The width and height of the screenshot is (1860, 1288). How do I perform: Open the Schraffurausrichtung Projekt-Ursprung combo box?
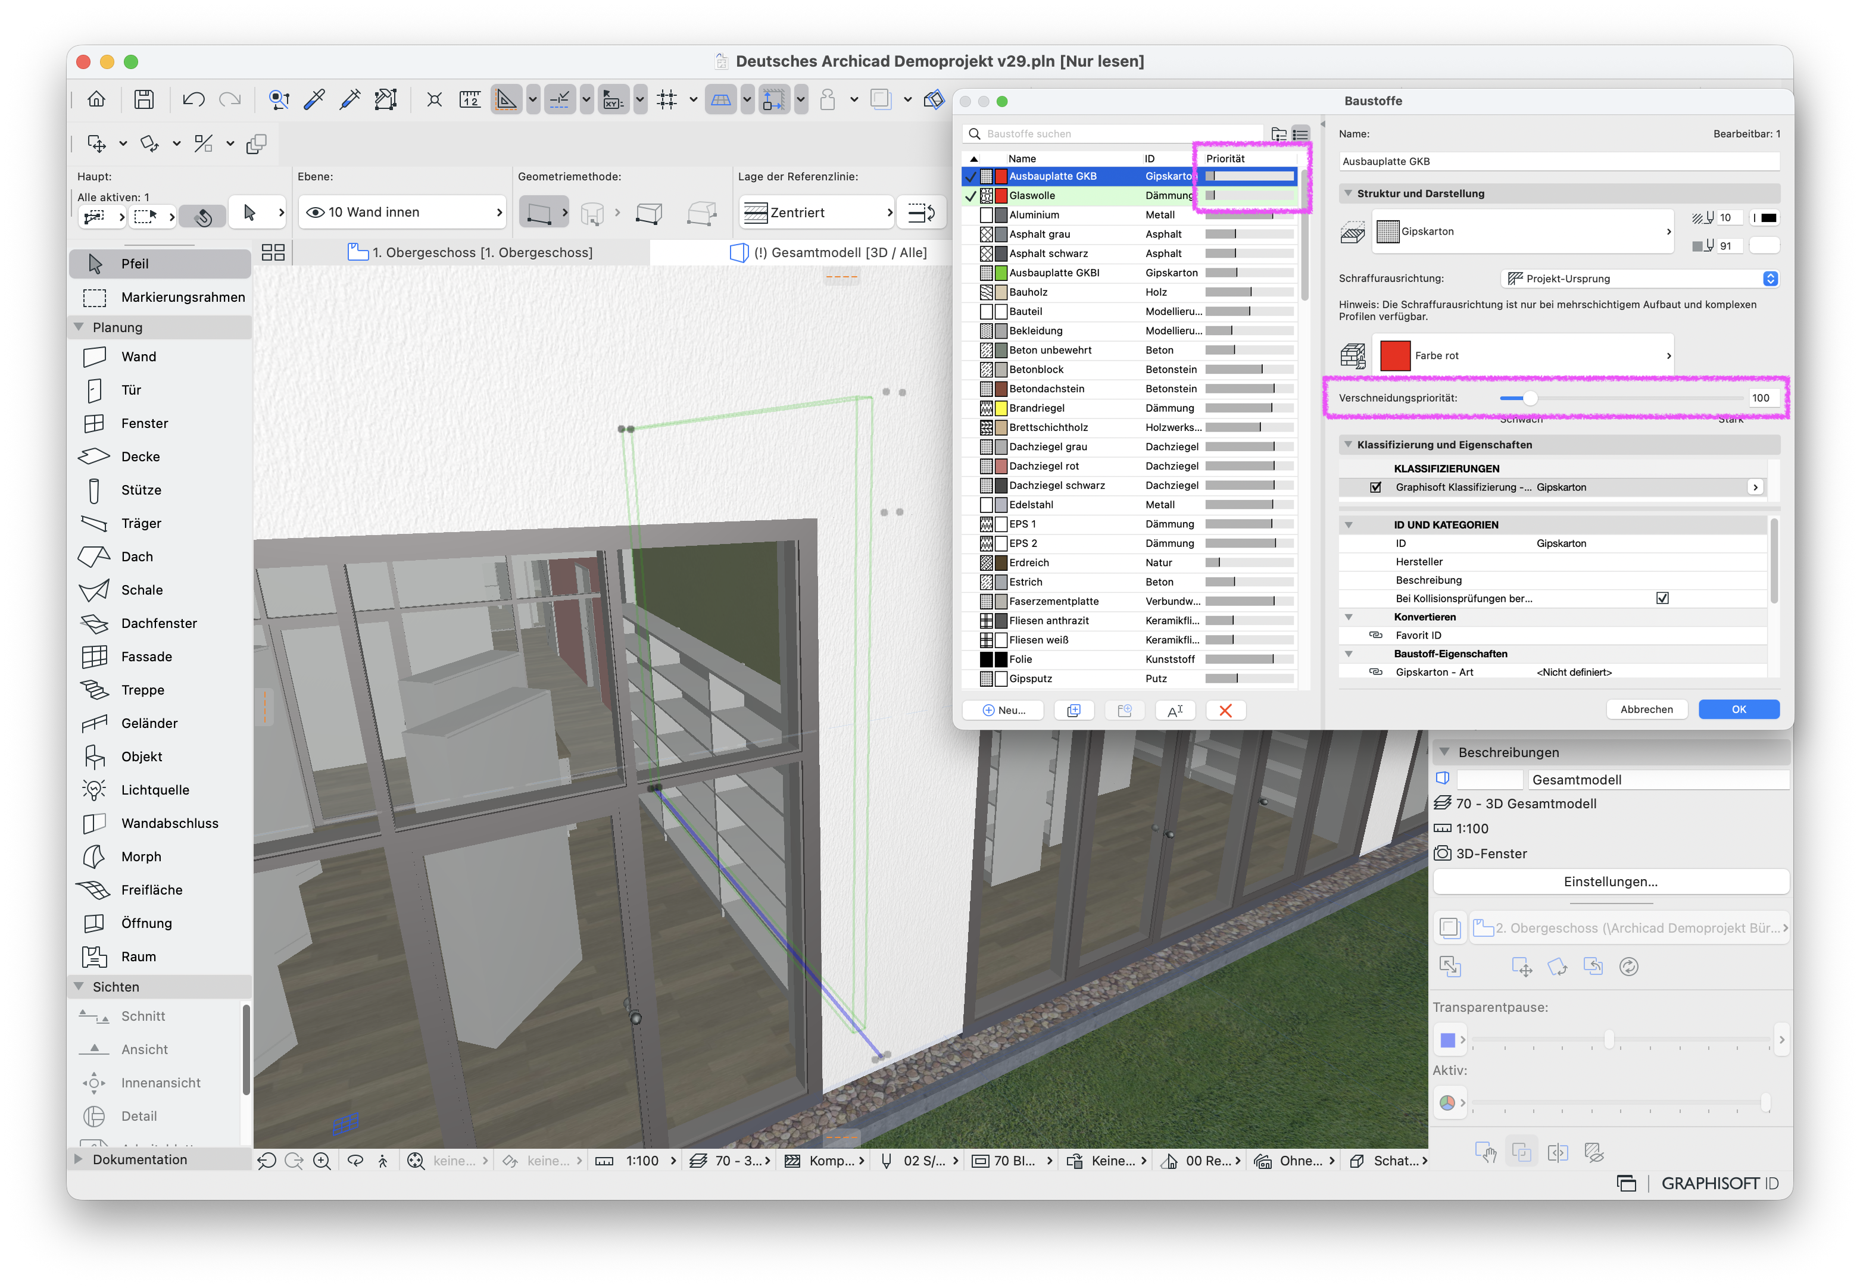coord(1640,279)
